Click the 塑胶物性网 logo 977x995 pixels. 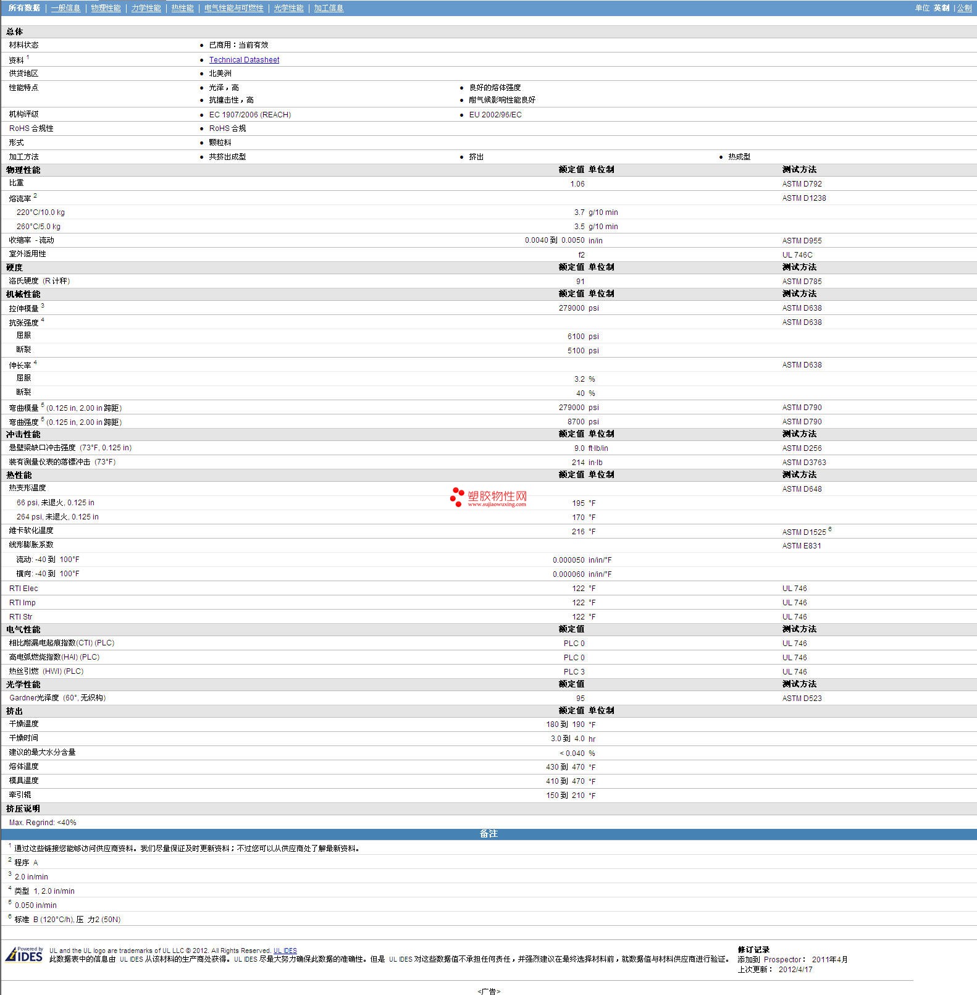coord(488,497)
